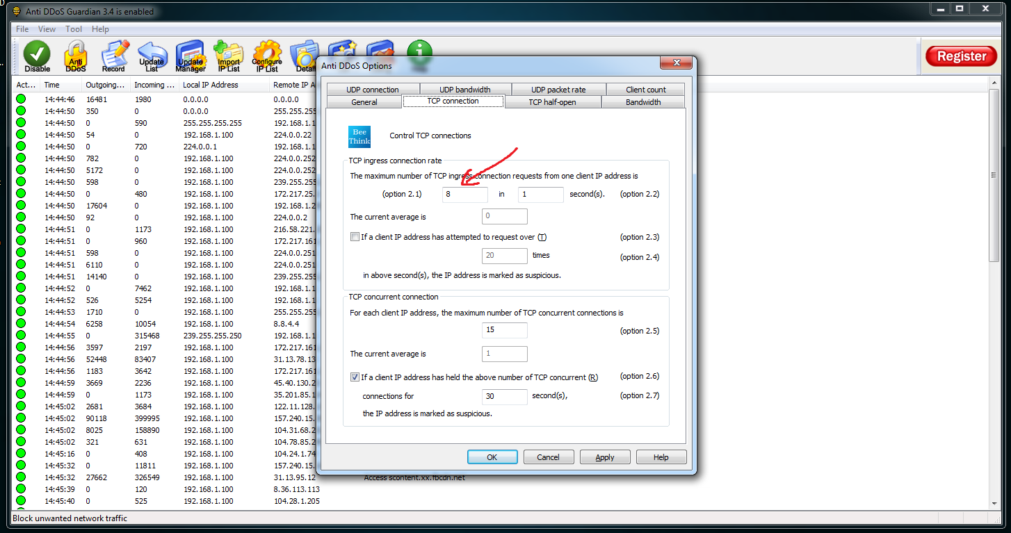Click the red Register button
1011x533 pixels.
point(962,56)
